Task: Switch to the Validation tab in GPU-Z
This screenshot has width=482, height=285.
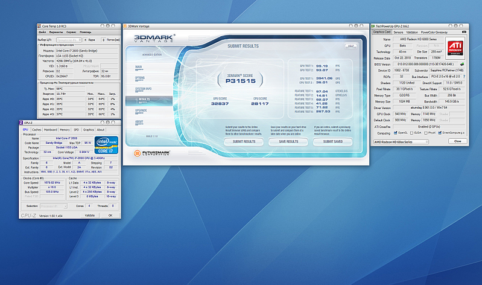Action: coord(412,32)
